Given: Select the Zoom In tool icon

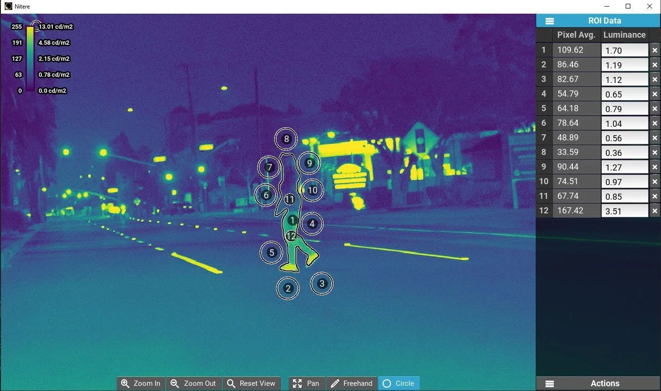Looking at the screenshot, I should pyautogui.click(x=125, y=383).
